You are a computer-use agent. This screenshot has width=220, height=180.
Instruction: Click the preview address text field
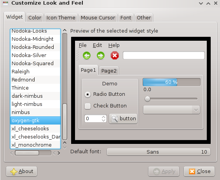(164, 55)
